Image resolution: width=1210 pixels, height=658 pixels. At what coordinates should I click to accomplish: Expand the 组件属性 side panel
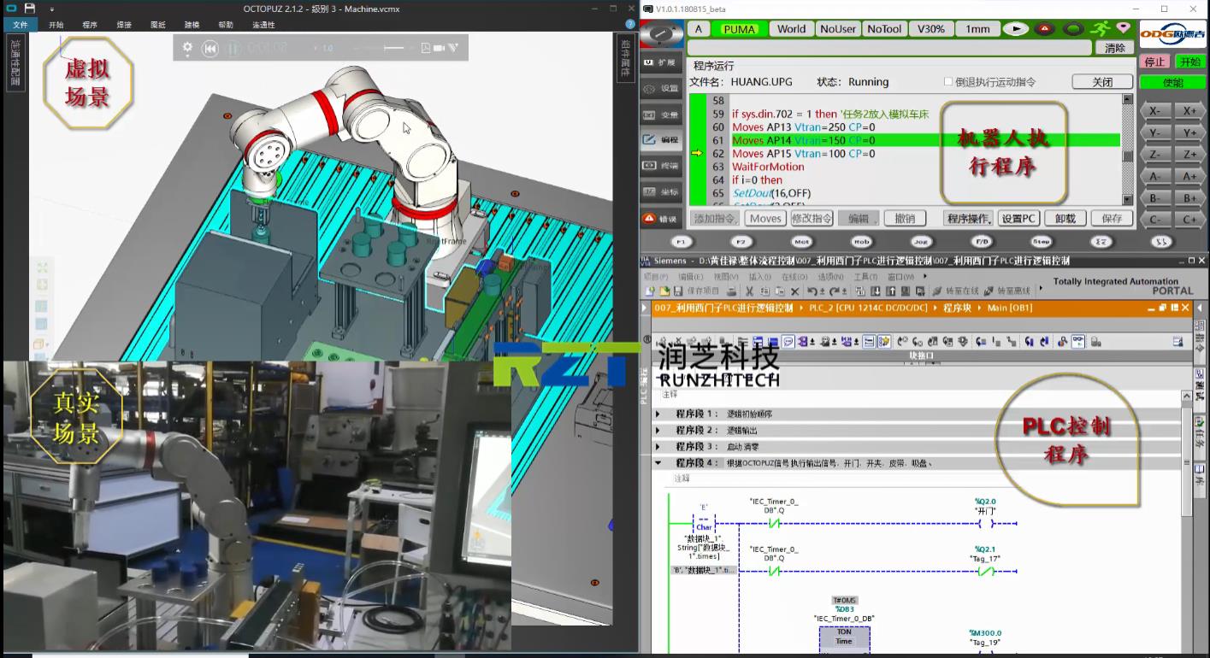tap(626, 59)
